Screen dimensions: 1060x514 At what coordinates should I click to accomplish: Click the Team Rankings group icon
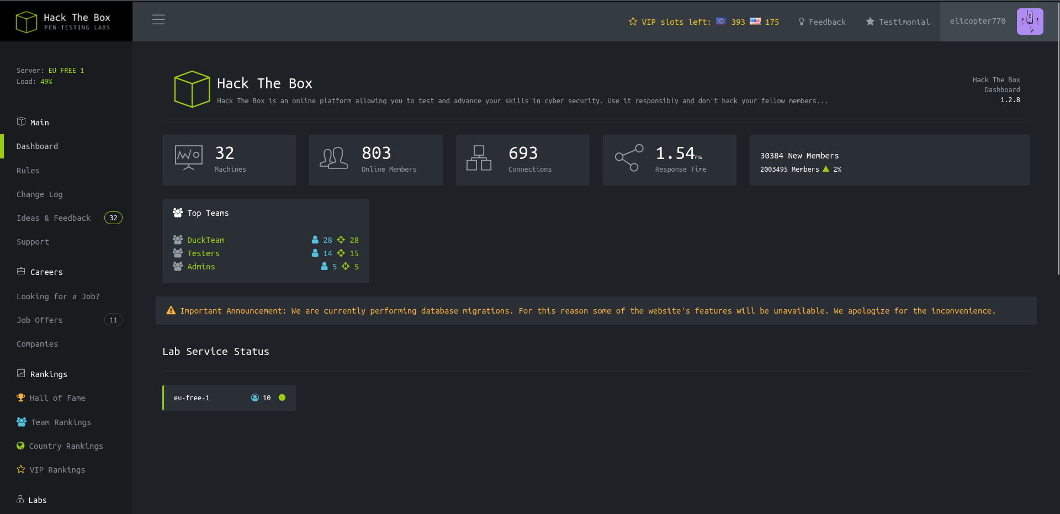(22, 422)
